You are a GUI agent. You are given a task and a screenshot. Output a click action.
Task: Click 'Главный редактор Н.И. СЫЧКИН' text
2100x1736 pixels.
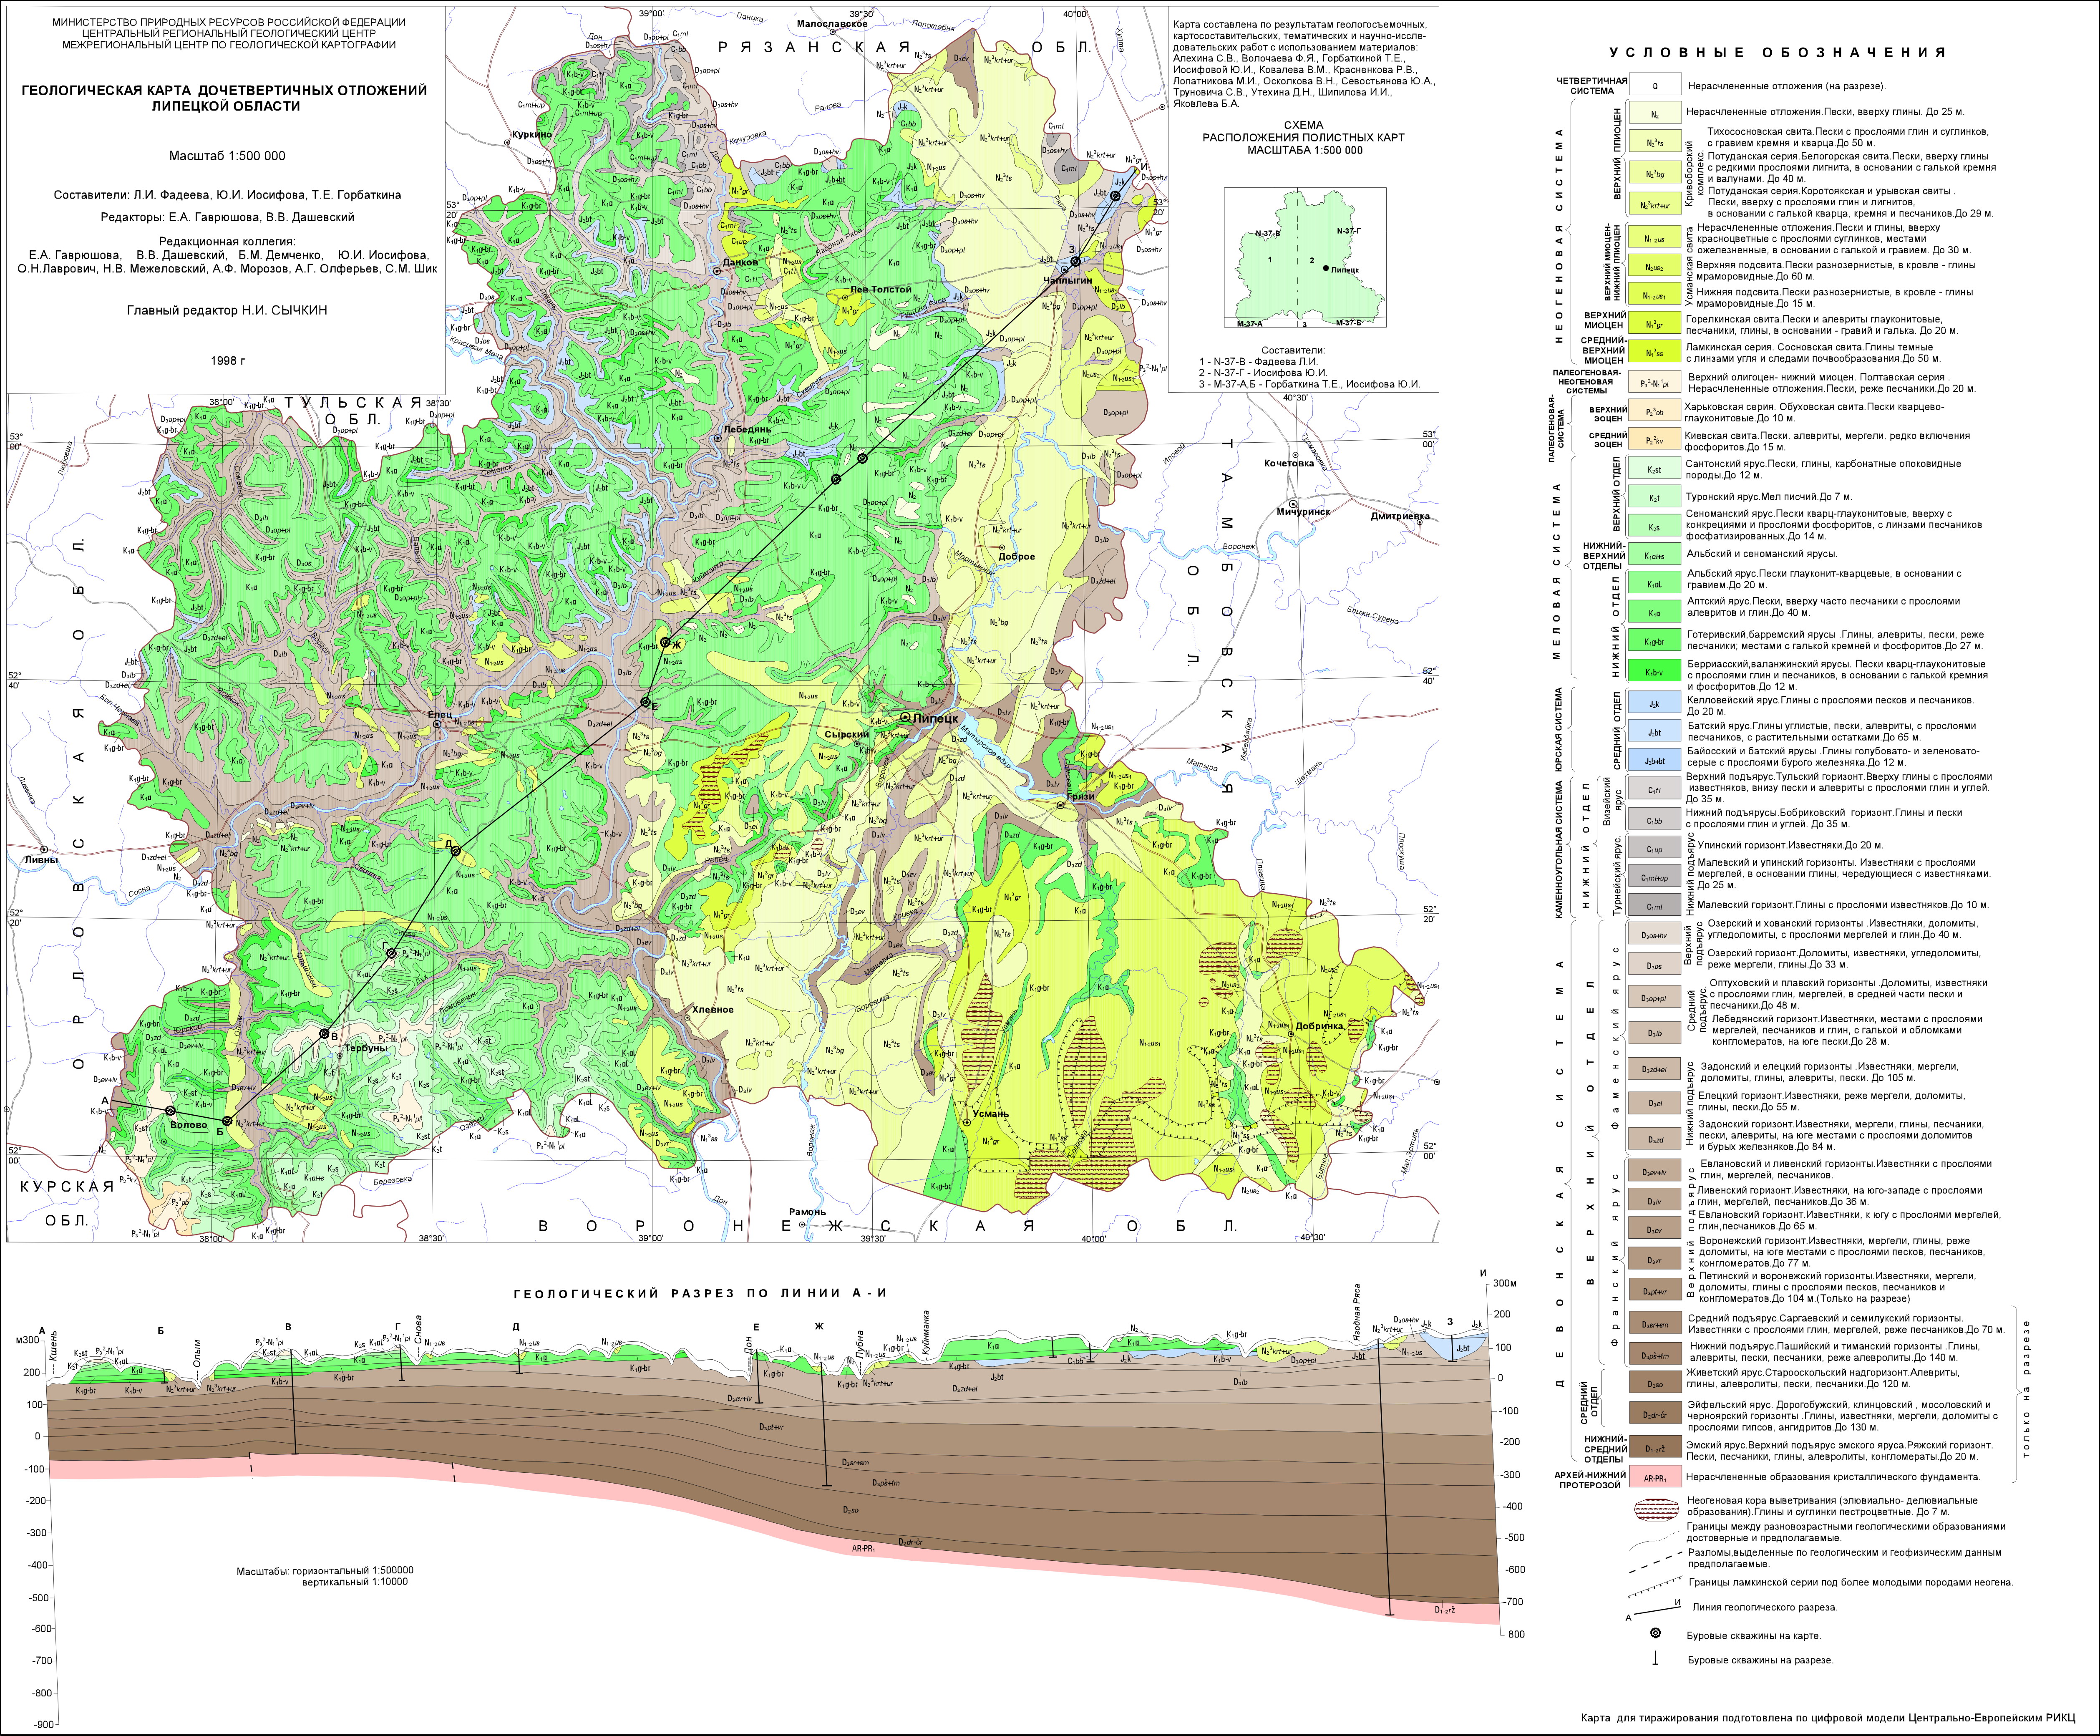point(227,310)
